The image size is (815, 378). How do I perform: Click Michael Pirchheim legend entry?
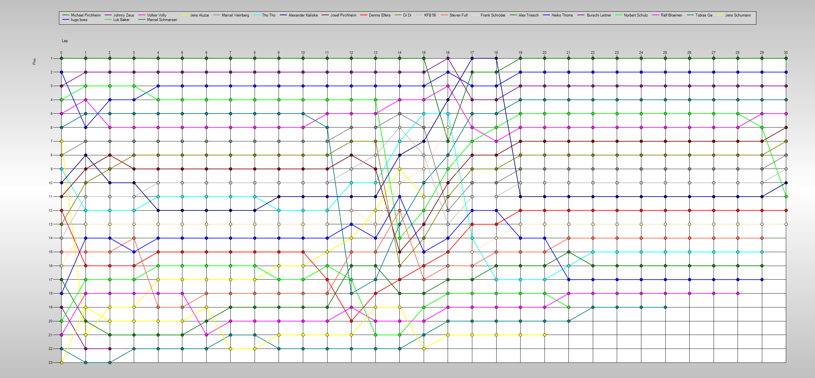(x=82, y=15)
